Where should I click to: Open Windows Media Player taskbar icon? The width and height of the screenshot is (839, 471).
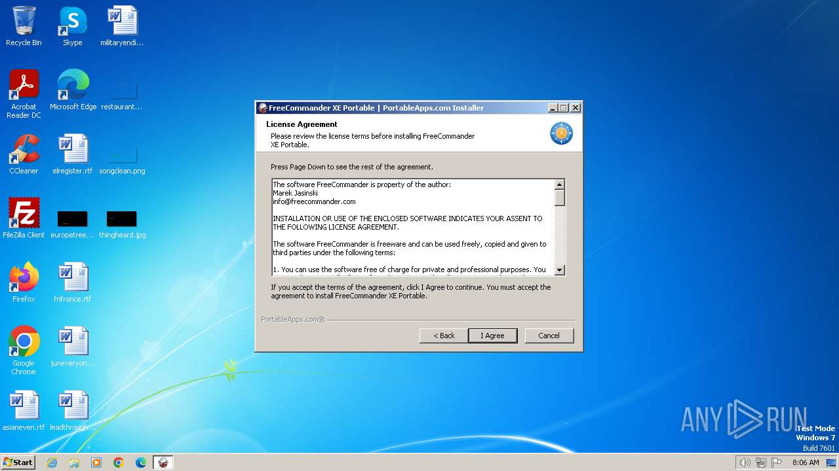pyautogui.click(x=96, y=462)
